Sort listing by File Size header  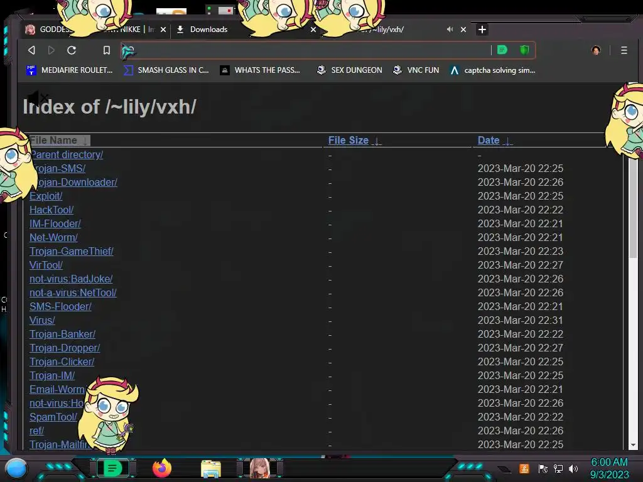pos(355,140)
